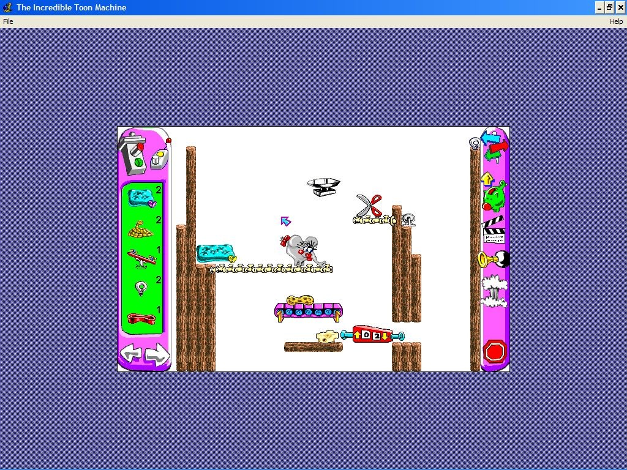This screenshot has width=627, height=470.
Task: Select the pink conveyor belt
Action: (x=309, y=312)
